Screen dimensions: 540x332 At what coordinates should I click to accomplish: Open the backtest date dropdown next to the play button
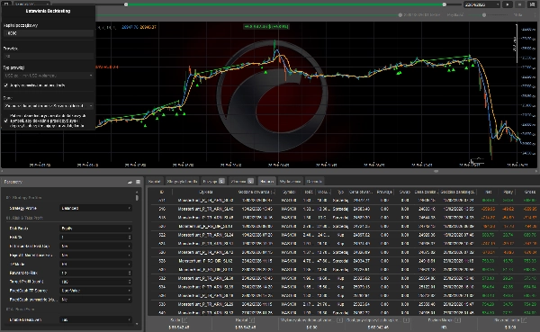coord(481,4)
